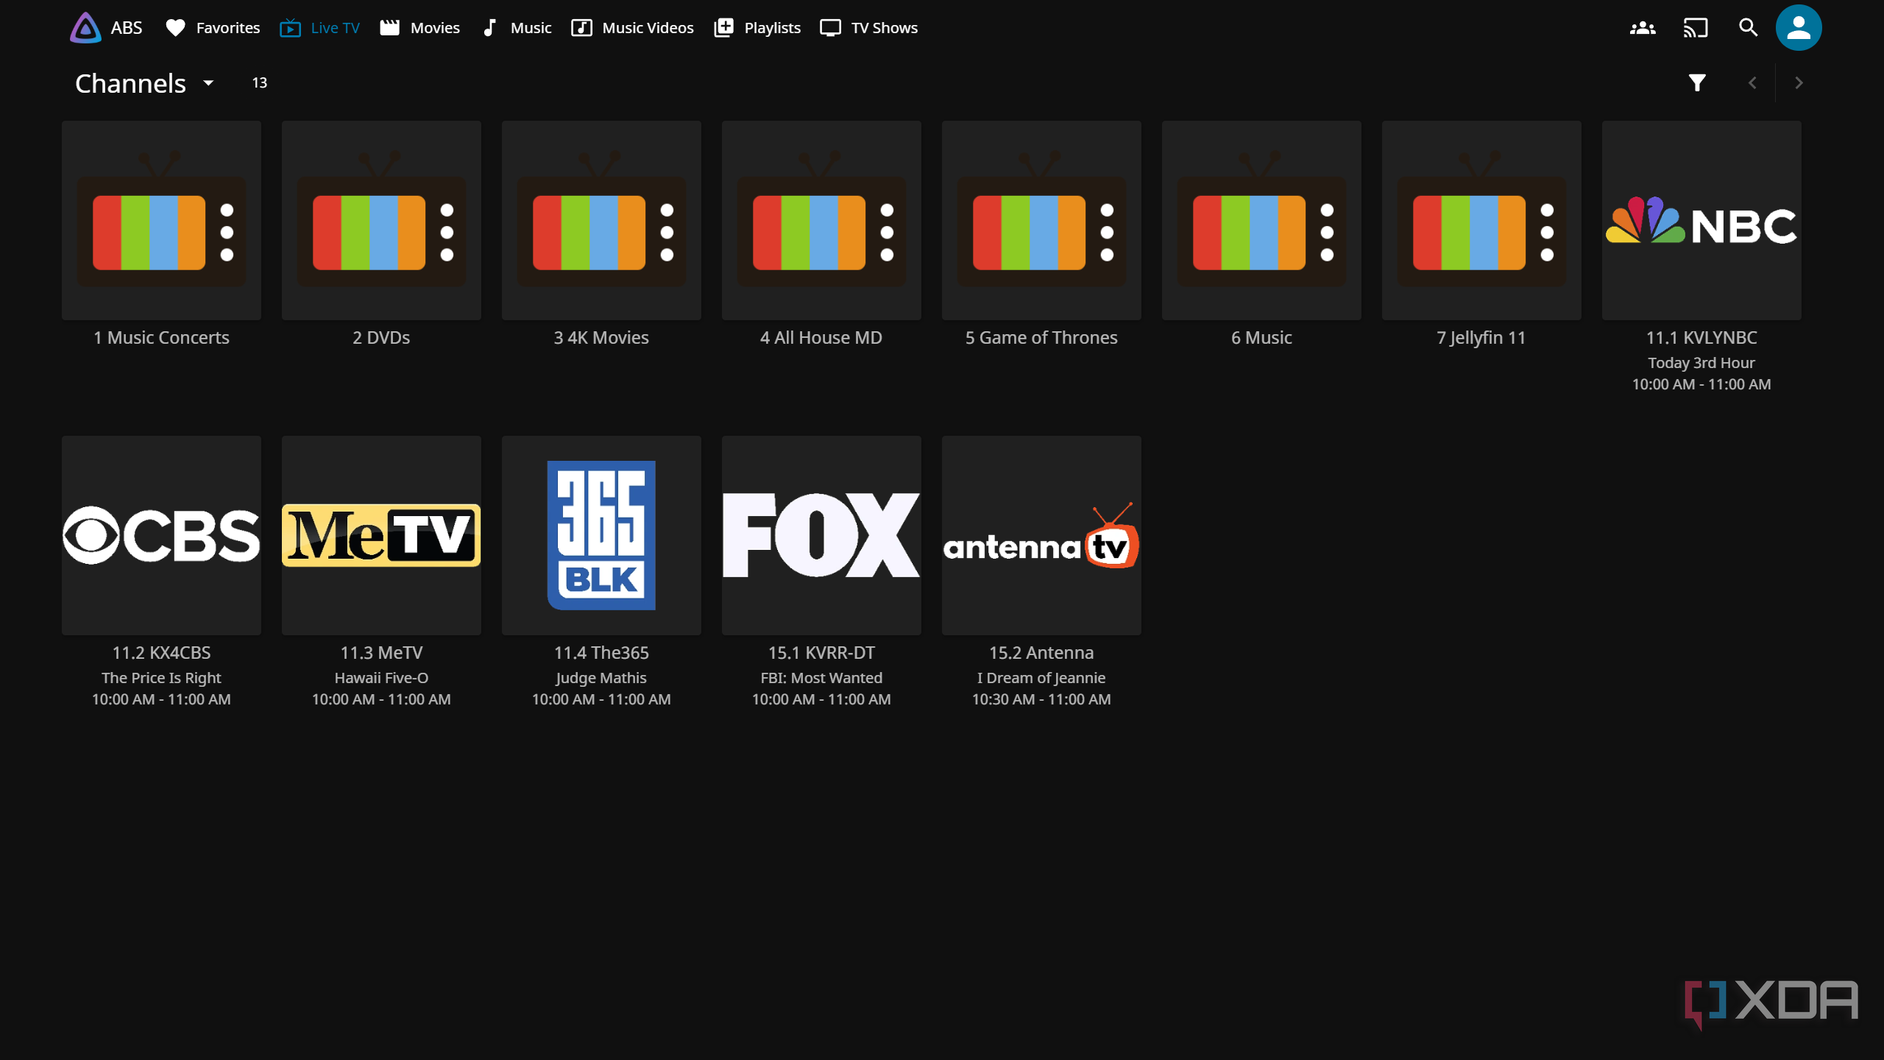Click the I Dream of Jeannie link
This screenshot has width=1884, height=1060.
point(1041,678)
